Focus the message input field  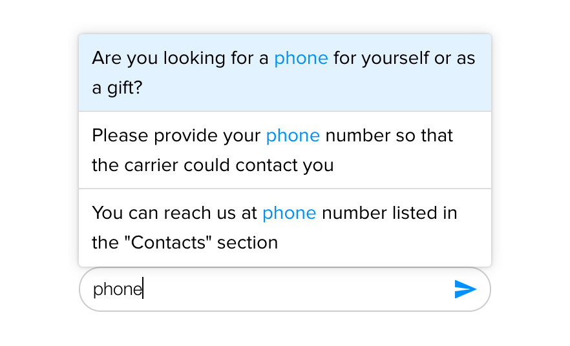click(284, 289)
